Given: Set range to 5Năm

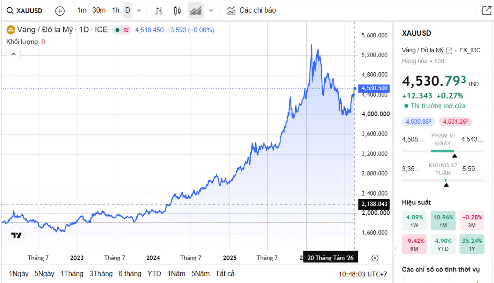Looking at the screenshot, I should pos(200,274).
